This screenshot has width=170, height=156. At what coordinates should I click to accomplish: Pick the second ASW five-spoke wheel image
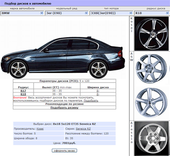coord(151,103)
